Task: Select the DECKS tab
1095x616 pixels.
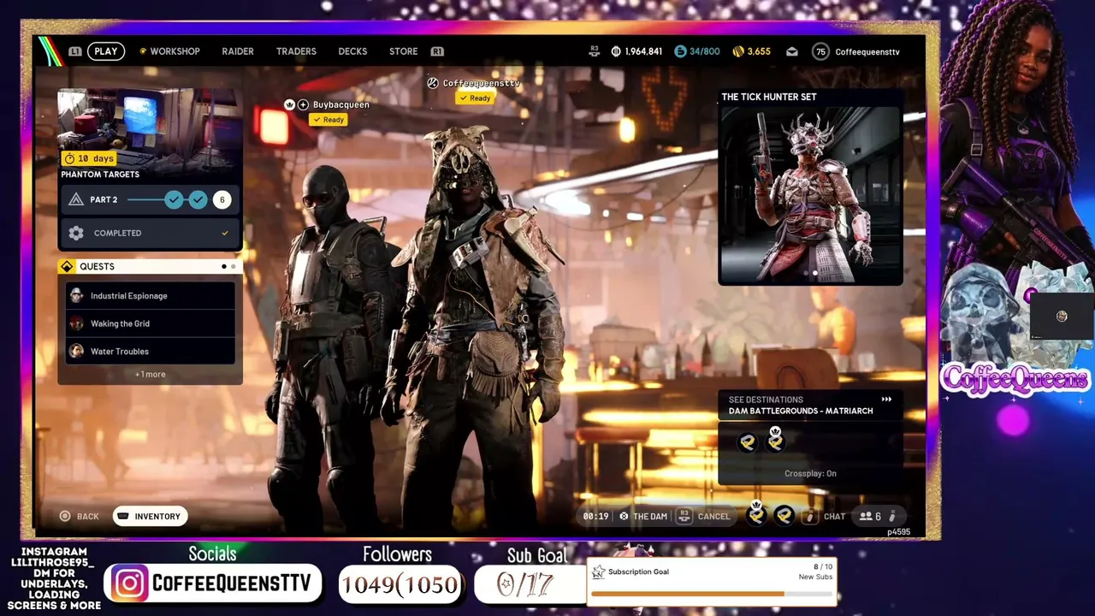Action: tap(352, 51)
